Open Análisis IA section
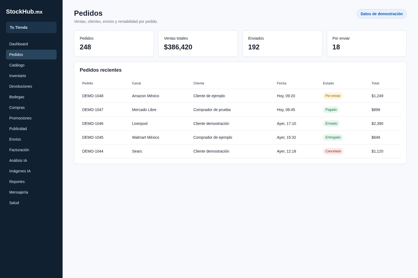Image resolution: width=418 pixels, height=278 pixels. click(x=31, y=160)
